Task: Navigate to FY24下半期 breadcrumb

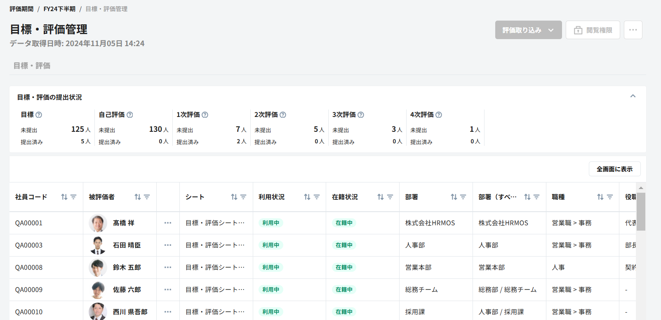Action: [59, 9]
